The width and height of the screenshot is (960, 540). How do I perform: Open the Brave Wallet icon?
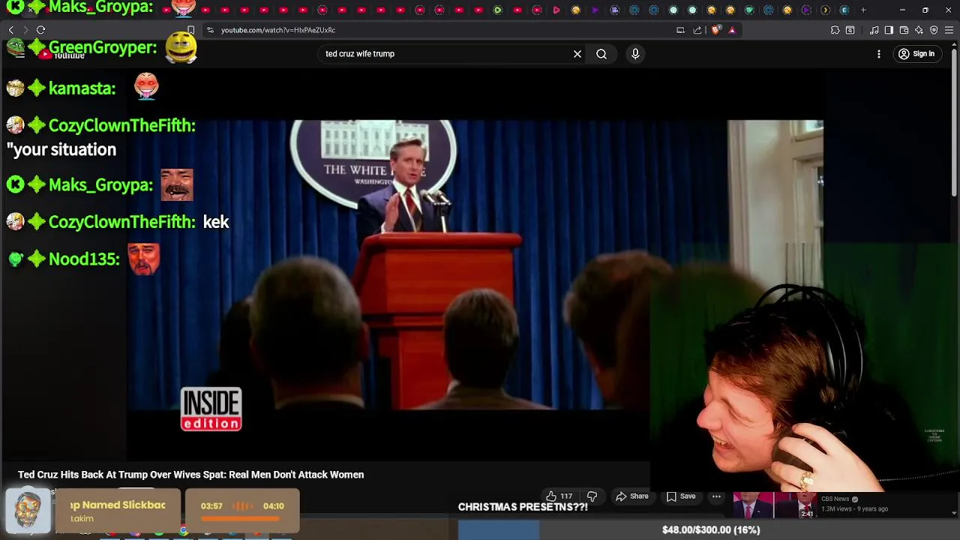904,30
